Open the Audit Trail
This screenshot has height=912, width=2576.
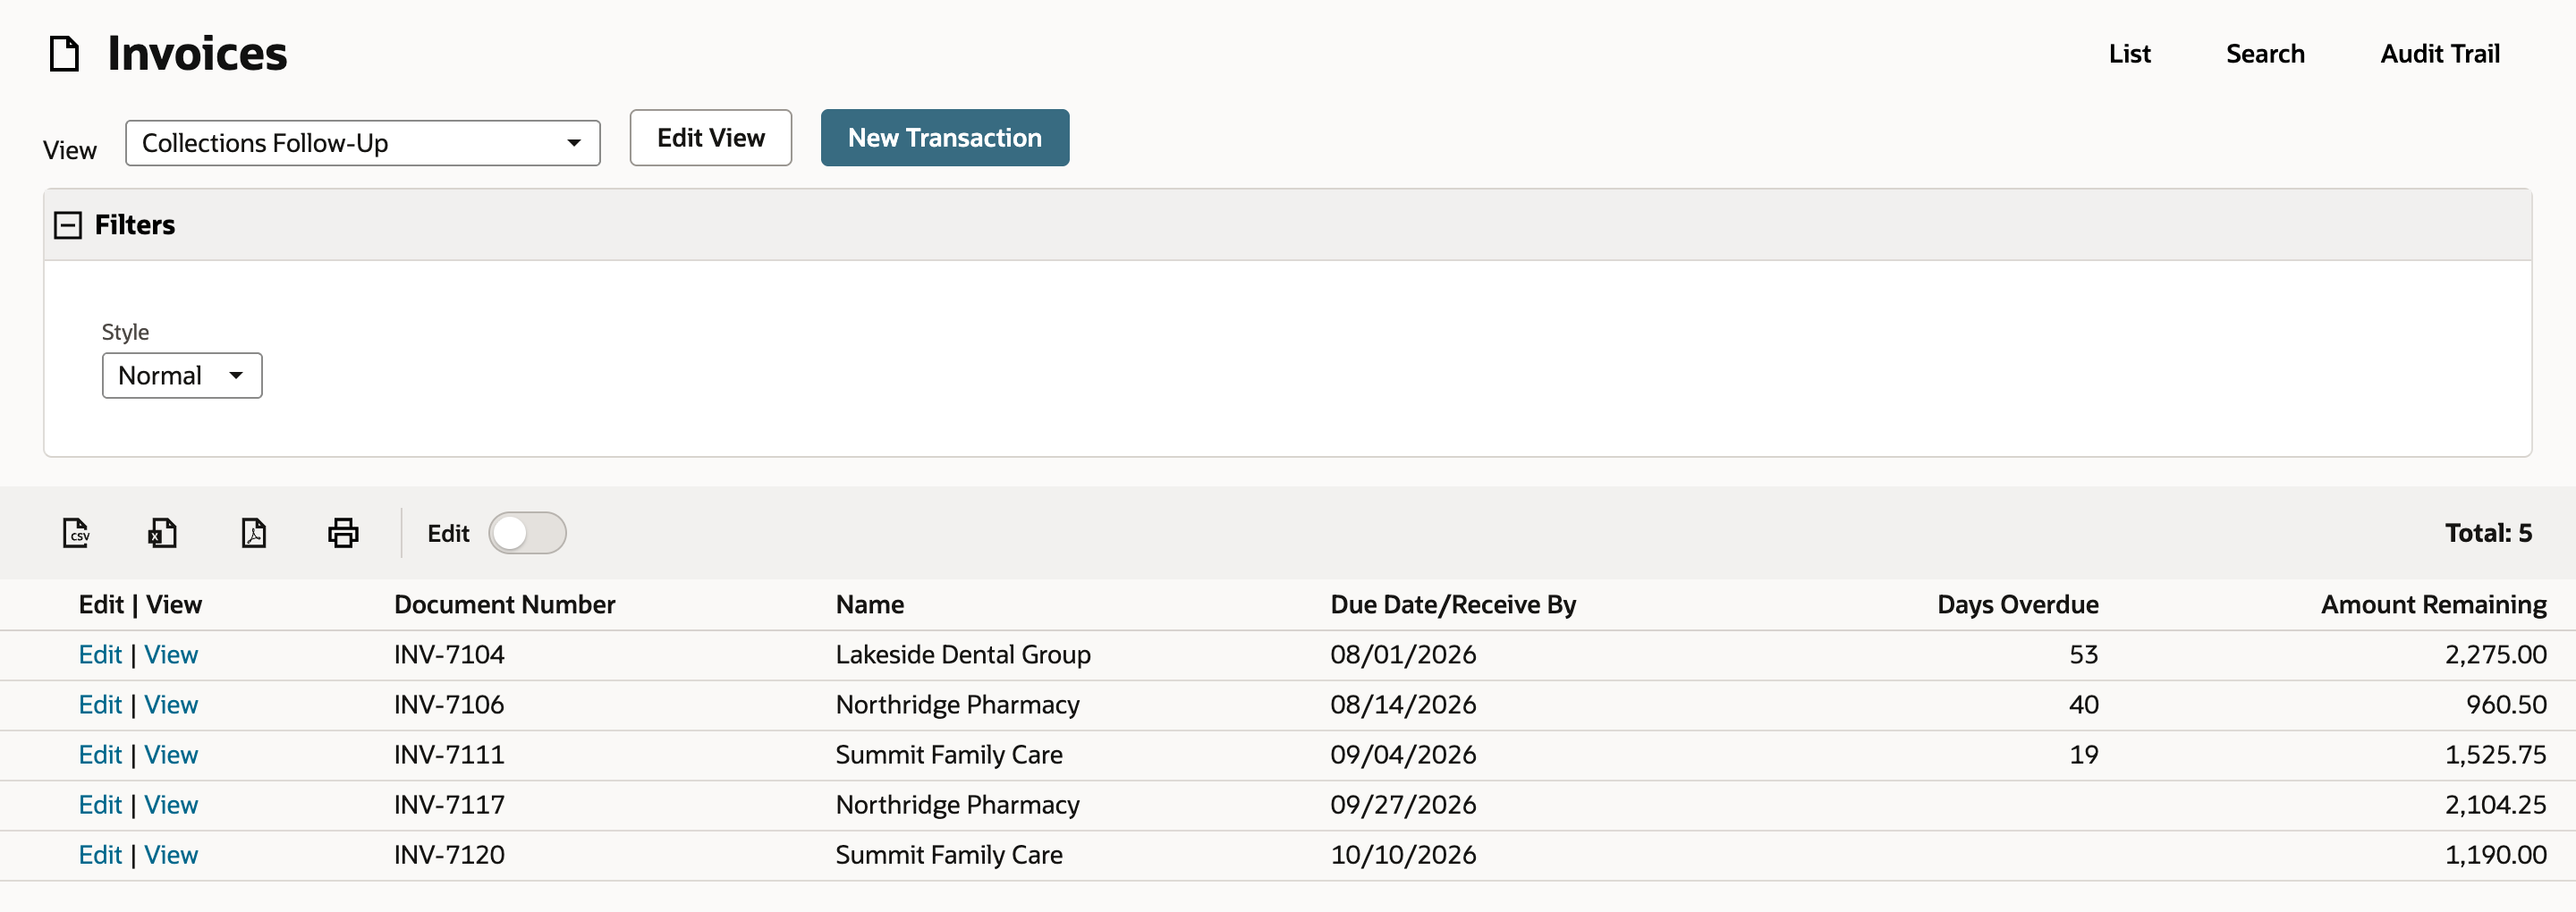tap(2439, 54)
